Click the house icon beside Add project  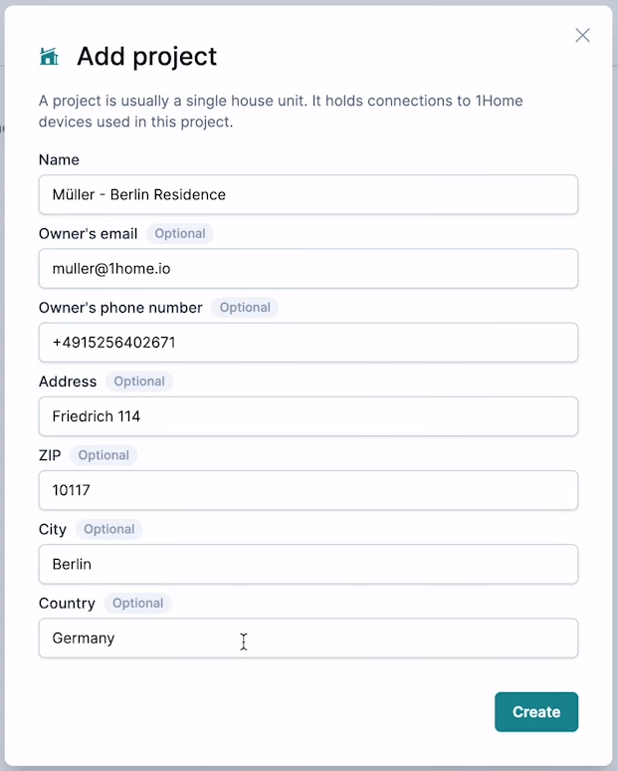click(49, 57)
